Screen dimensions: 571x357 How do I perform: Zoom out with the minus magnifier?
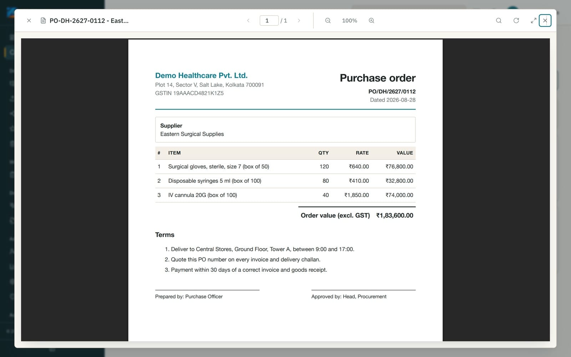[x=328, y=21]
